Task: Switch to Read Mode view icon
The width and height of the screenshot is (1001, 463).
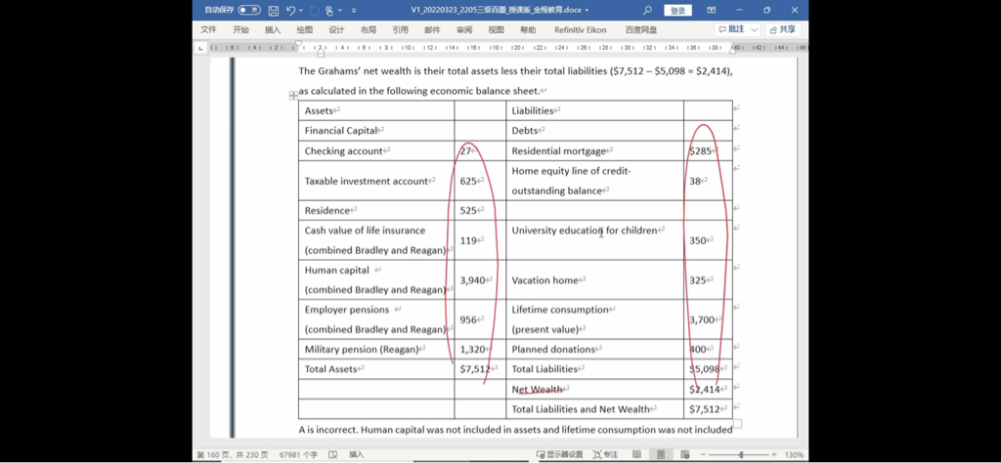Action: pos(636,455)
